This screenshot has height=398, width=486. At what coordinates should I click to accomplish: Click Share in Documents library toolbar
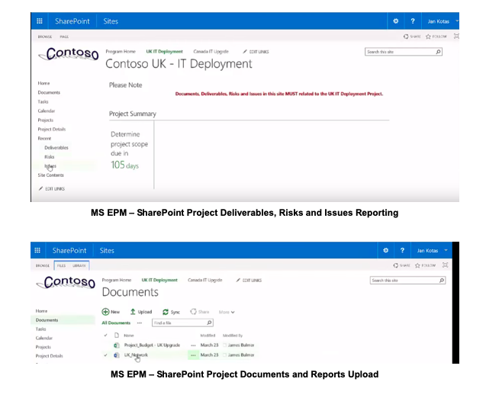200,312
